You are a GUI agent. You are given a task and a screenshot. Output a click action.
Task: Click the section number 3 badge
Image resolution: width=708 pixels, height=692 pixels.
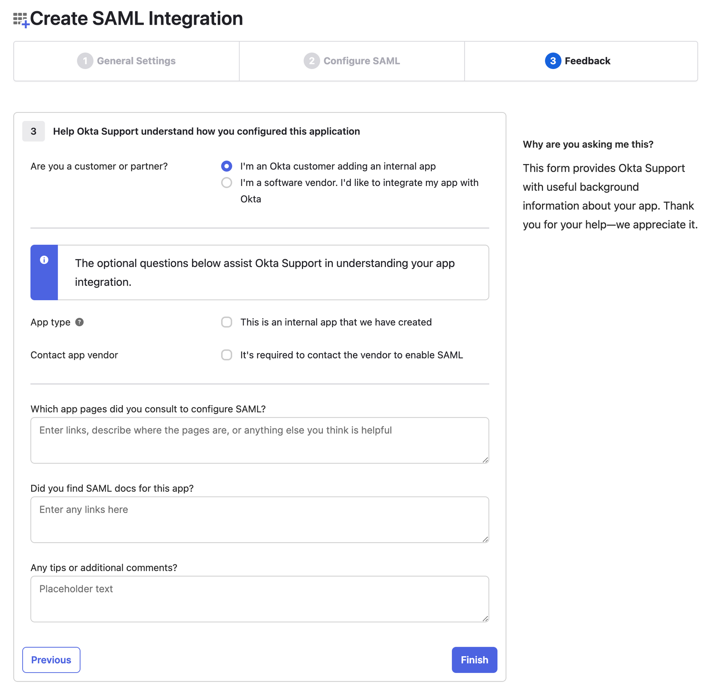click(34, 131)
